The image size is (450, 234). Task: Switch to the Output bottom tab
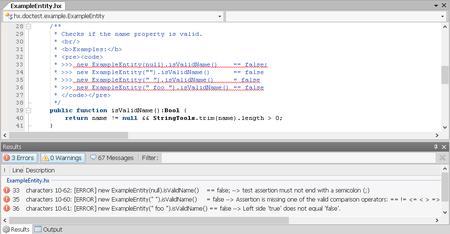pyautogui.click(x=48, y=229)
